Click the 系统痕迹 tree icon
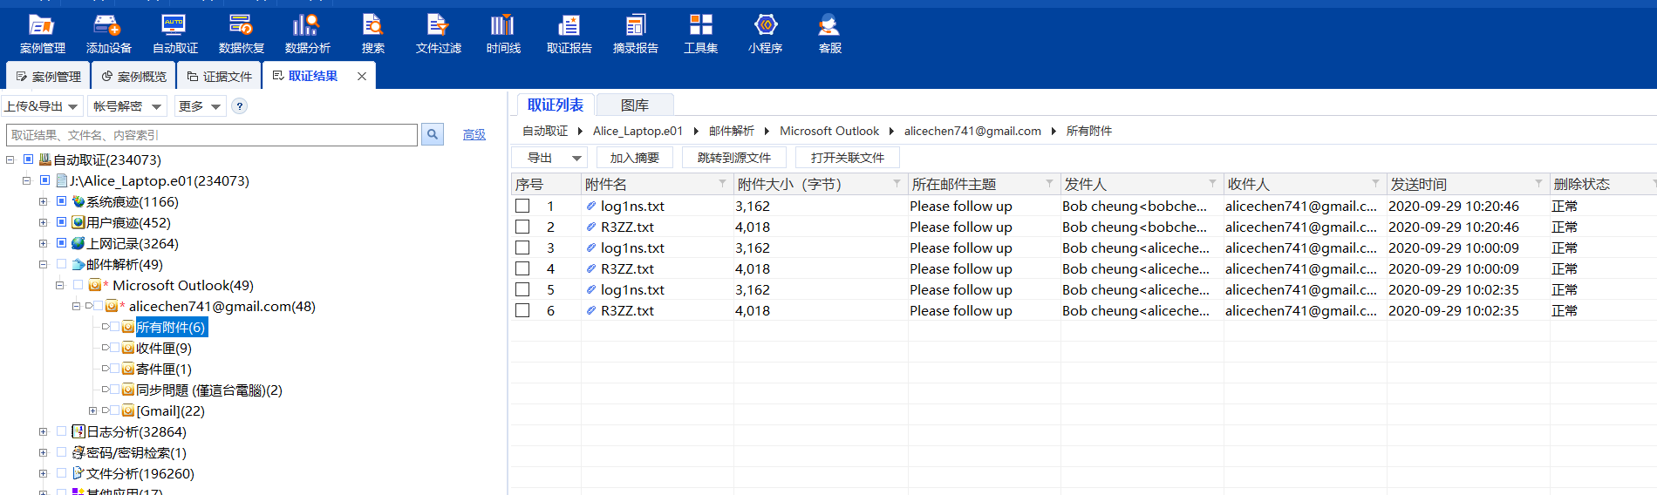Image resolution: width=1657 pixels, height=495 pixels. pyautogui.click(x=78, y=201)
